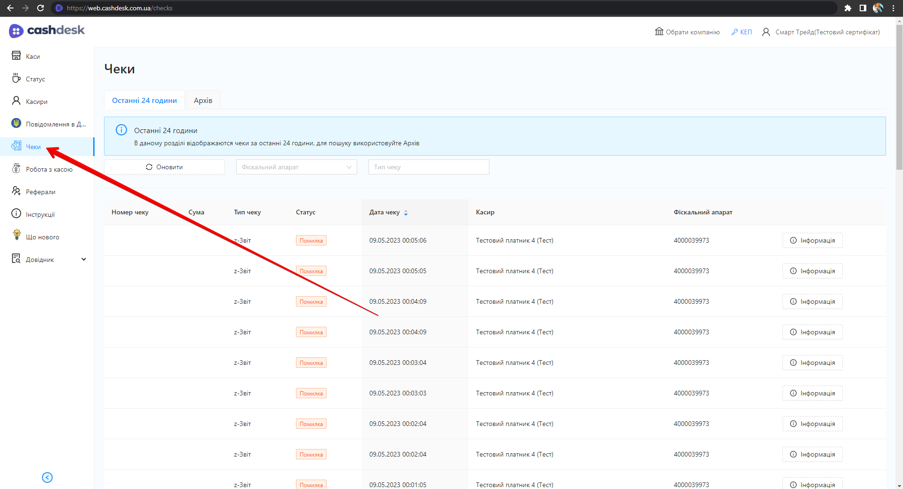
Task: Collapse sidebar with the bottom arrow icon
Action: click(x=47, y=477)
